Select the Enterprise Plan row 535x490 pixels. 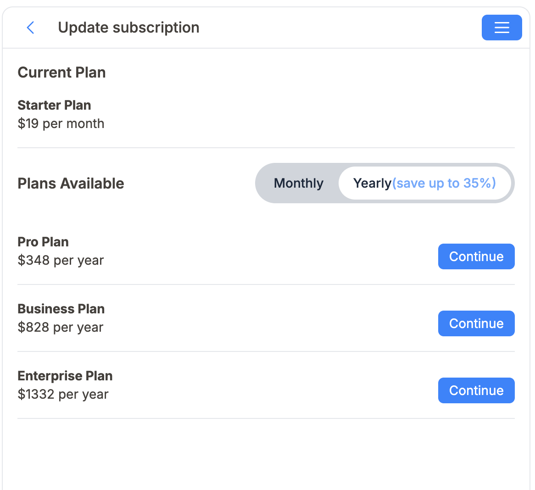click(65, 376)
